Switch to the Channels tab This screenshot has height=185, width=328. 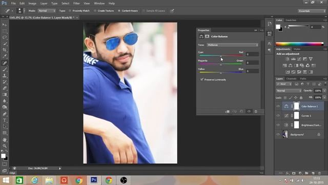[292, 79]
